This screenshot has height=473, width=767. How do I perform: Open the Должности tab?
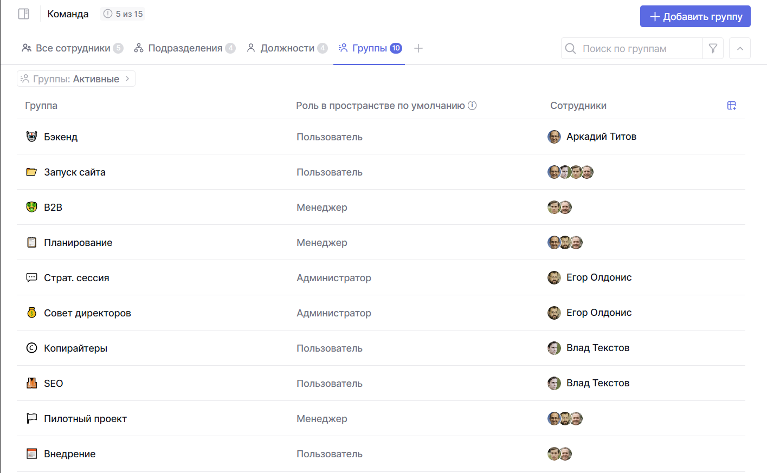coord(287,48)
